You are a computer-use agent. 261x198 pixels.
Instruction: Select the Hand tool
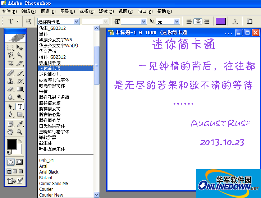click(x=10, y=132)
